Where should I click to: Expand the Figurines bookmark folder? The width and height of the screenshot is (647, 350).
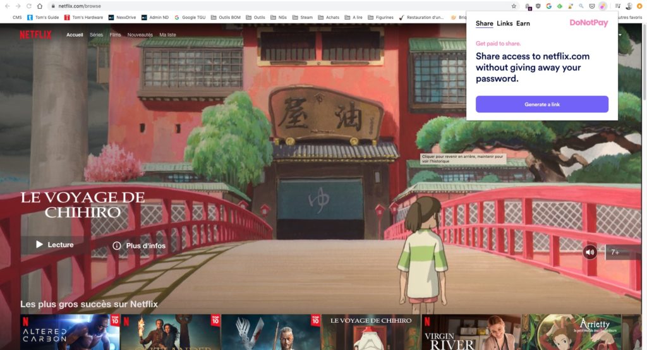(380, 17)
